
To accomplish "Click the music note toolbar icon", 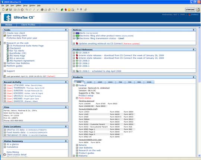I will pyautogui.click(x=19, y=10).
